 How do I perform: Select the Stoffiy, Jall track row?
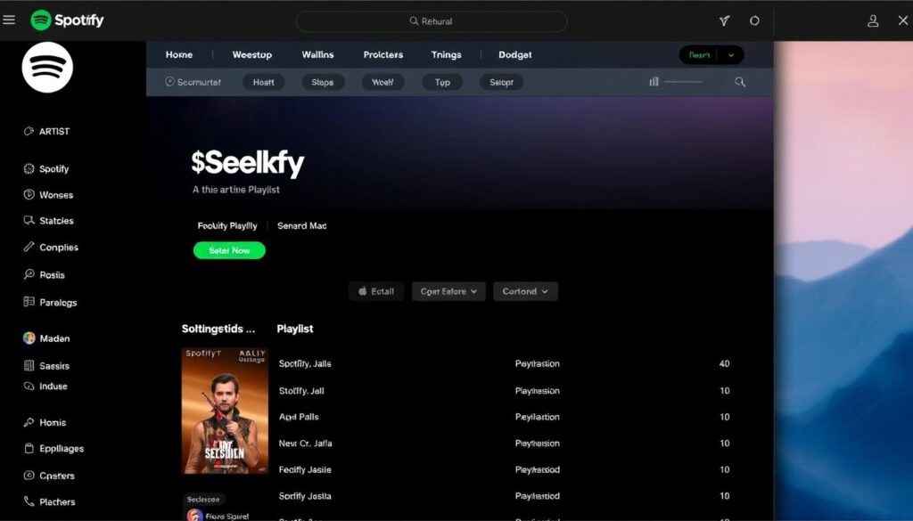click(x=505, y=391)
